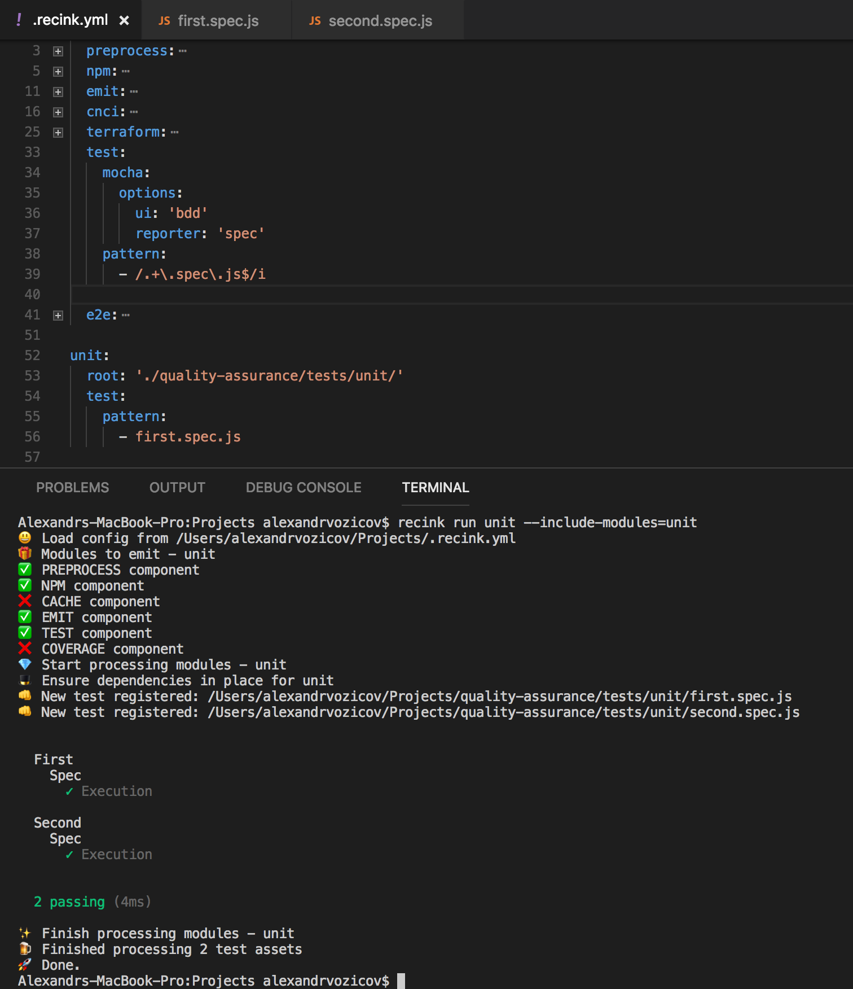The height and width of the screenshot is (989, 853).
Task: Click the YAML icon on .recink.yml tab
Action: [19, 20]
